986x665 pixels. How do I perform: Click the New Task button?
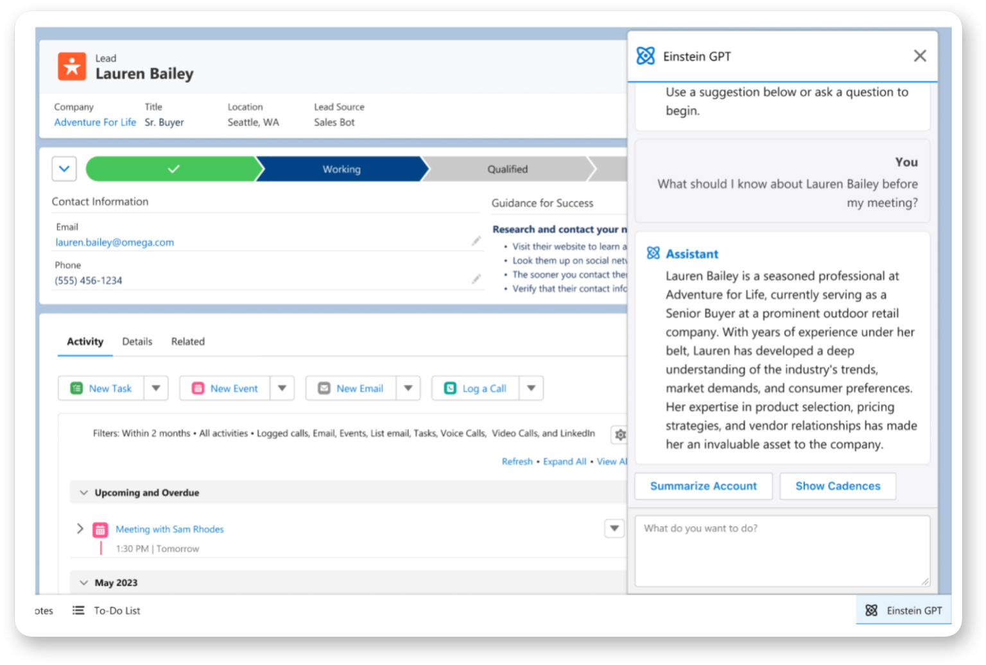tap(101, 388)
